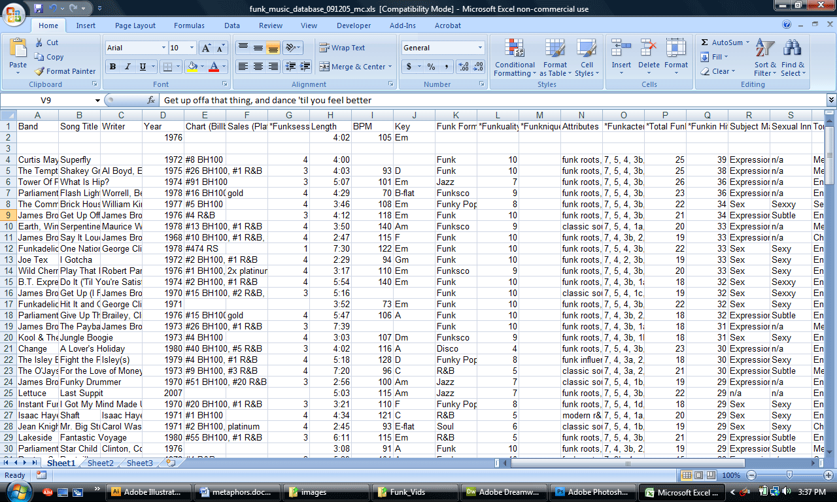
Task: Undo the last action
Action: [x=54, y=8]
